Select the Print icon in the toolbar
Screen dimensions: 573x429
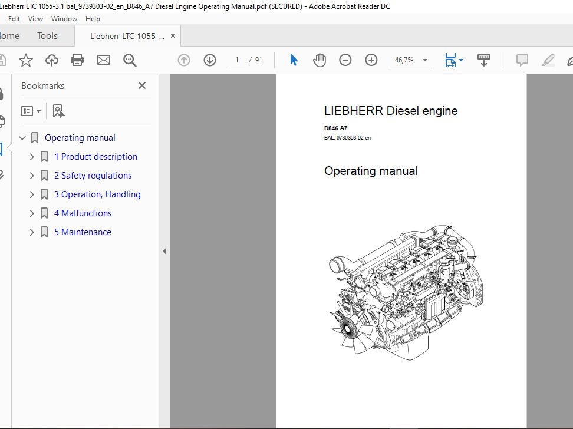[x=77, y=60]
